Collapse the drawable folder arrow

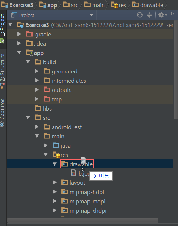tap(55, 164)
